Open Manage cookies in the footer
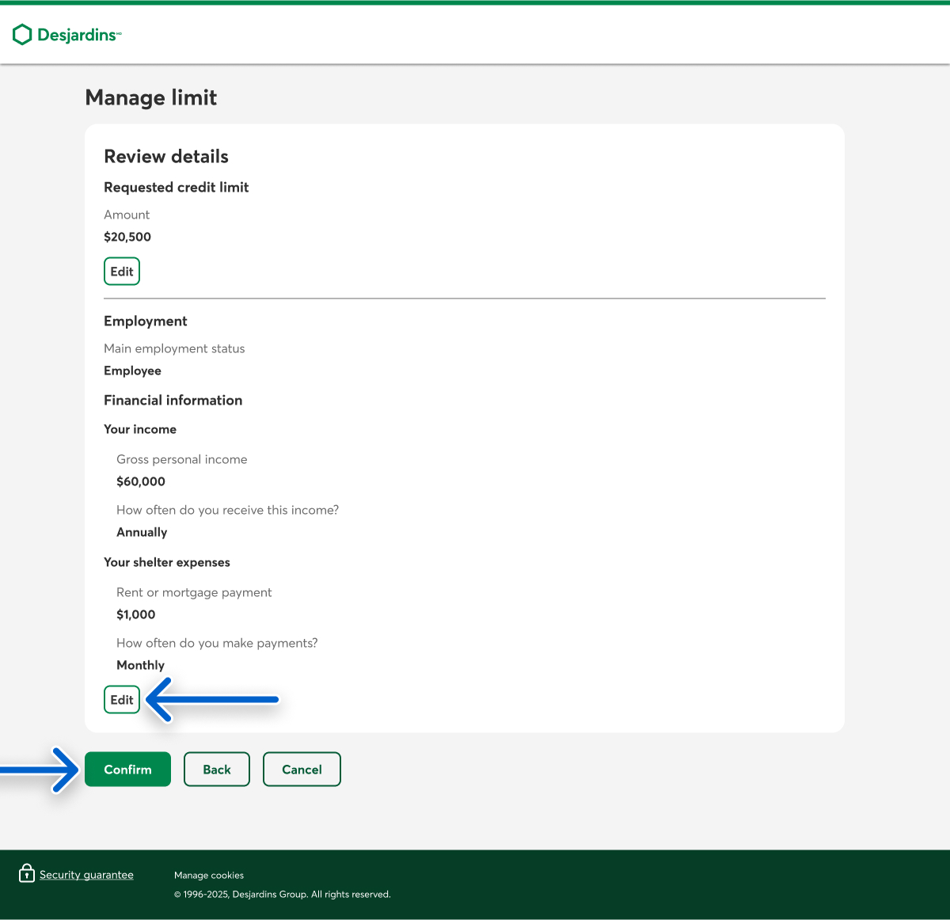 pos(209,876)
